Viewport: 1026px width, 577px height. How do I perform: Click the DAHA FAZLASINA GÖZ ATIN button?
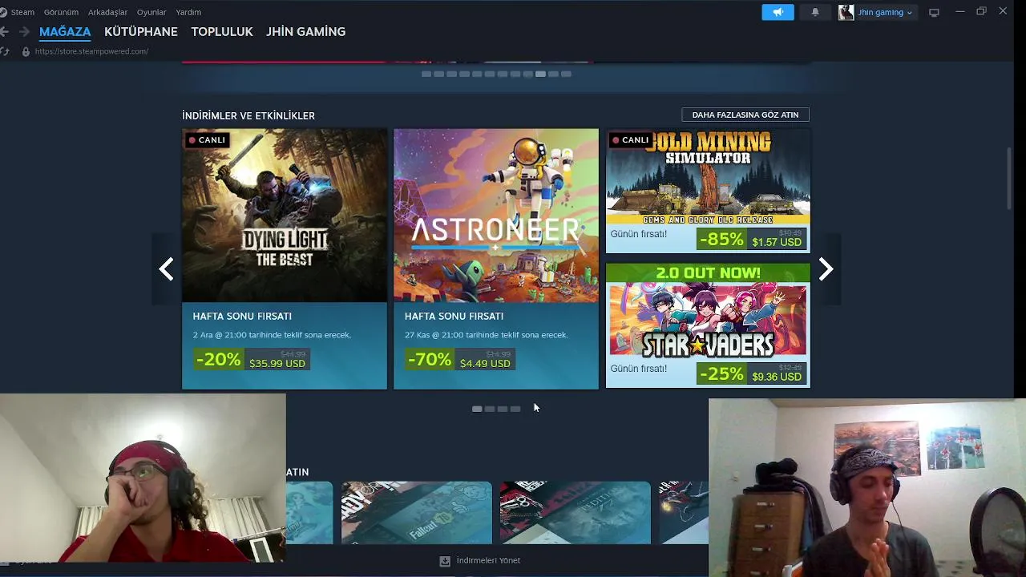point(745,115)
